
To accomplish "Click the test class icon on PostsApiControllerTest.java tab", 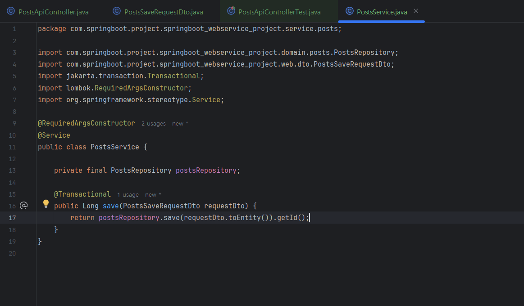I will point(231,11).
